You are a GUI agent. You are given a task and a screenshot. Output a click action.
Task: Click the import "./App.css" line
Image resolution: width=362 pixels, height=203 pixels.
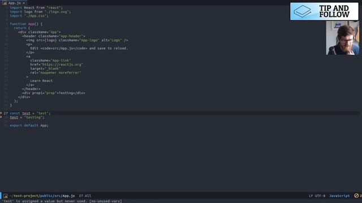(x=29, y=16)
